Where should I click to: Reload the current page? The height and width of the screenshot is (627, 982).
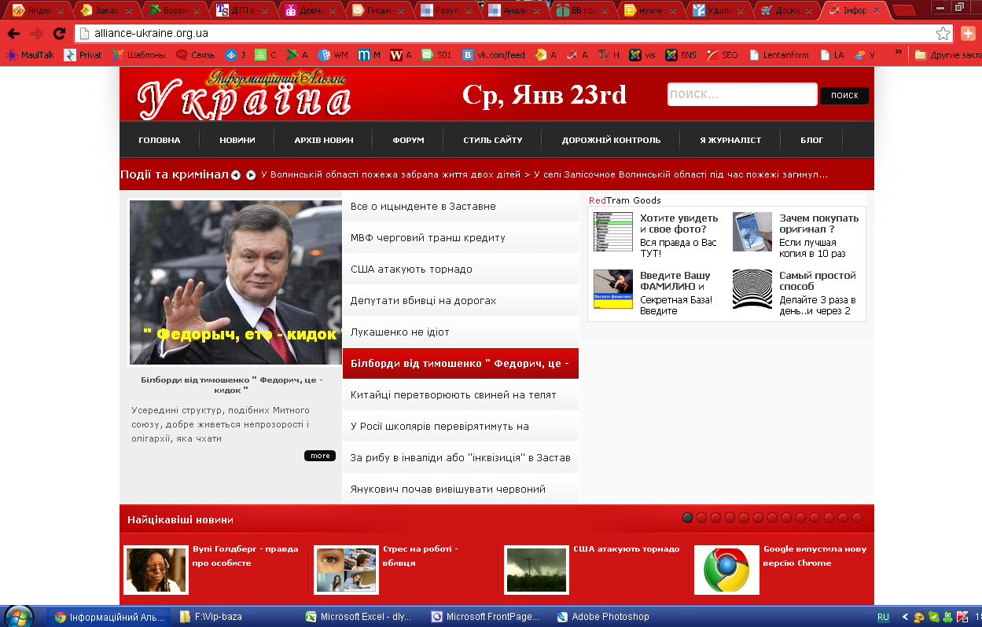click(57, 35)
